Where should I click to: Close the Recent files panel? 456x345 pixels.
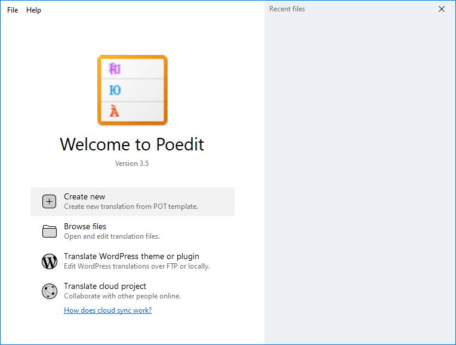coord(442,9)
